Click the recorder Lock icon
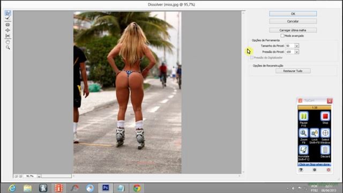The width and height of the screenshot is (343, 193). click(x=315, y=133)
